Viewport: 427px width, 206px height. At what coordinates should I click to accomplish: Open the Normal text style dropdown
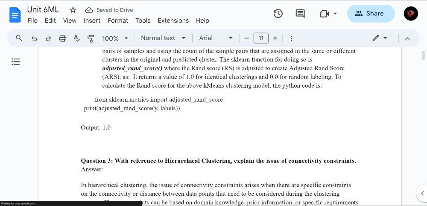coord(163,38)
